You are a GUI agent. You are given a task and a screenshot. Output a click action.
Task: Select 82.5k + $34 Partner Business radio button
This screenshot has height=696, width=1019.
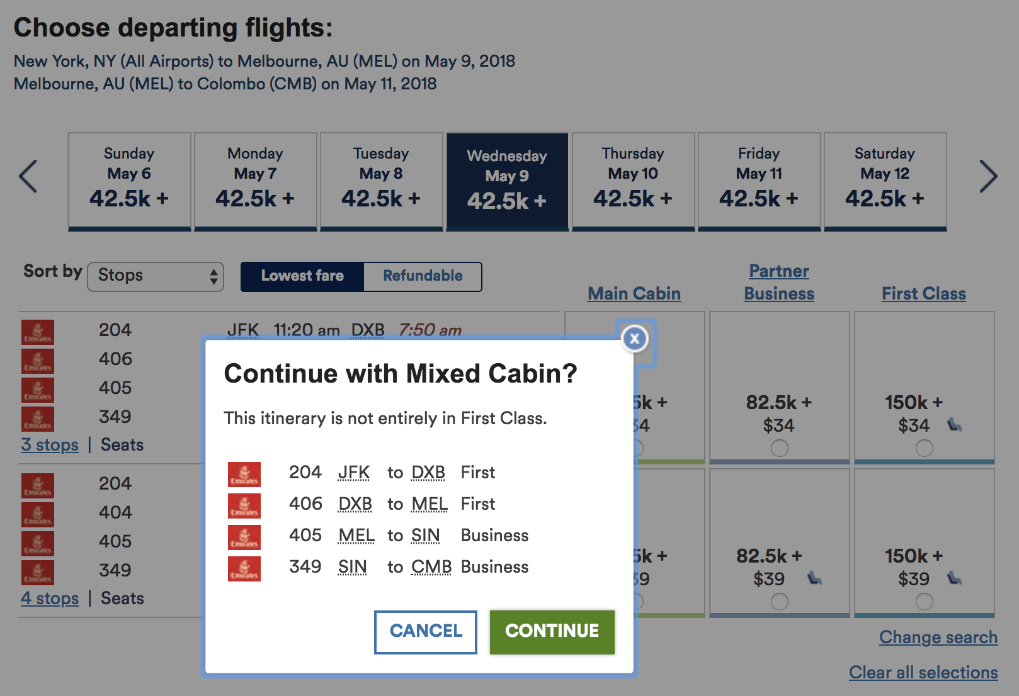point(780,448)
